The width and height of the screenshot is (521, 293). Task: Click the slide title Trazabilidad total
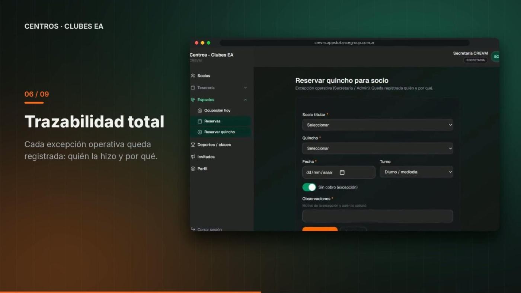pyautogui.click(x=94, y=122)
